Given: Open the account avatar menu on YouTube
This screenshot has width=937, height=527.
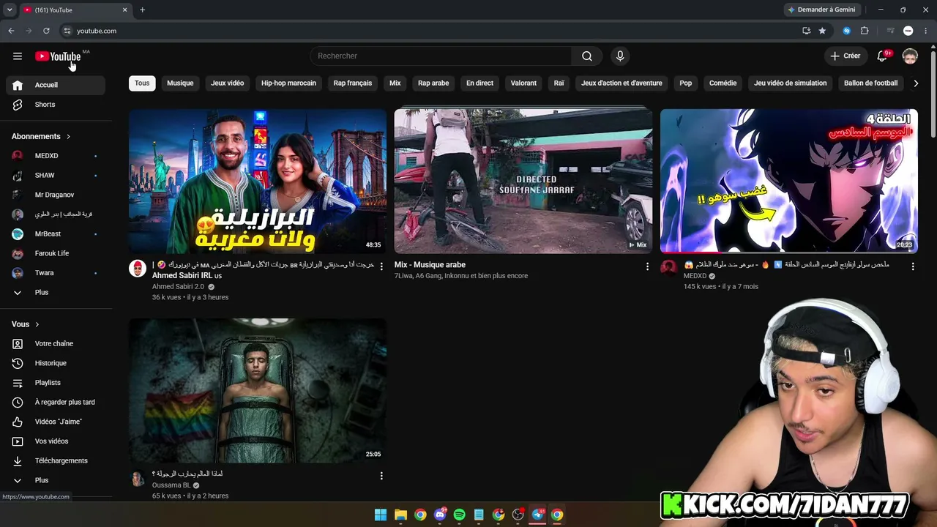Looking at the screenshot, I should pos(910,56).
